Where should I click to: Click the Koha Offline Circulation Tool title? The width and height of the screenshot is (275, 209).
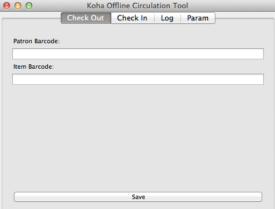137,6
